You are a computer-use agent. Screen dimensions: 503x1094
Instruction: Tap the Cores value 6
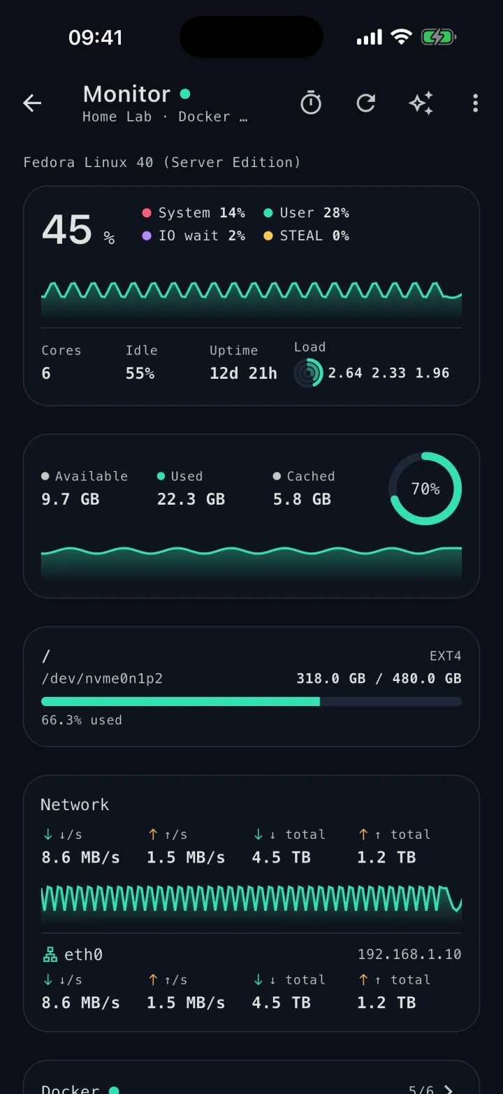tap(46, 373)
